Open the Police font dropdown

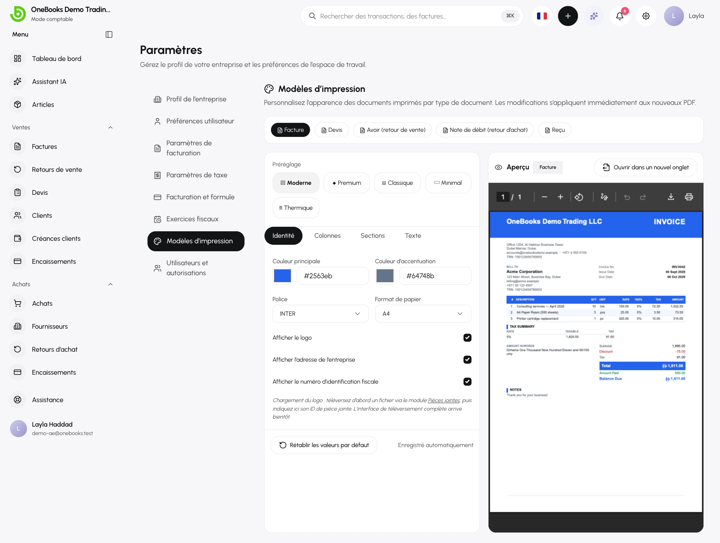click(x=320, y=314)
